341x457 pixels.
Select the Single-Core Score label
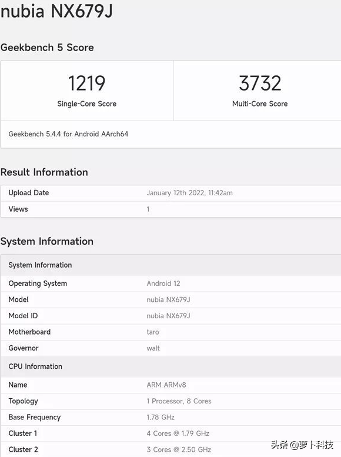tap(87, 104)
